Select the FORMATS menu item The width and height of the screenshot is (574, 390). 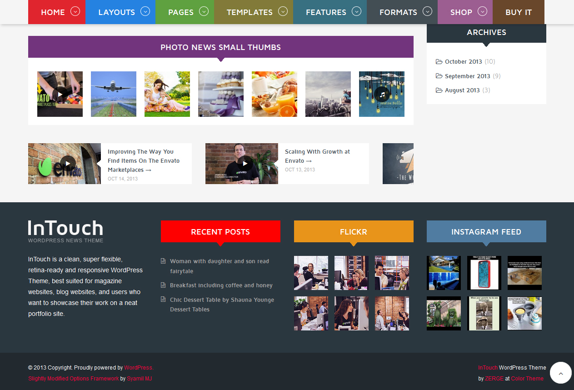click(399, 12)
